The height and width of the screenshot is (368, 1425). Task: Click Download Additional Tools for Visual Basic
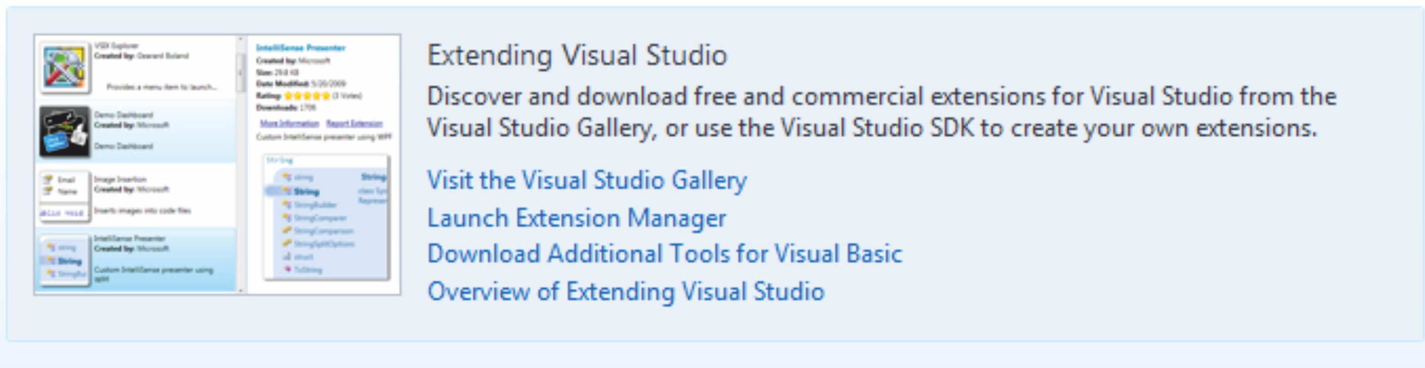click(664, 254)
